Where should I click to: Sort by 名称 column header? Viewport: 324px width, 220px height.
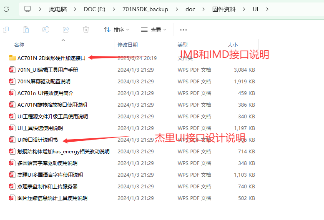click(19, 45)
